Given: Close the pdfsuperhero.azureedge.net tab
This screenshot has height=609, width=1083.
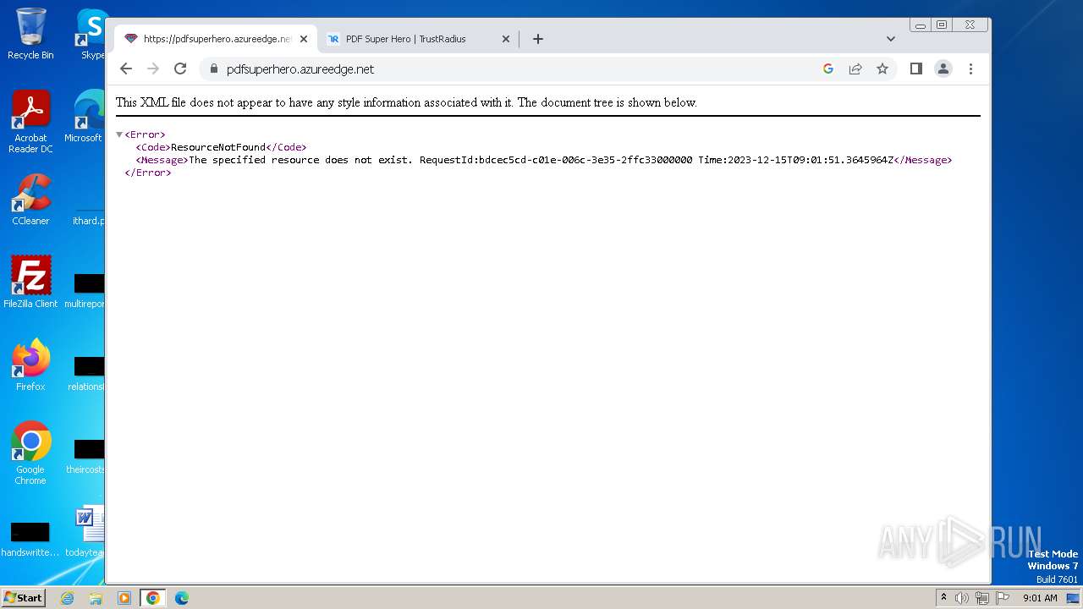Looking at the screenshot, I should click(x=304, y=39).
